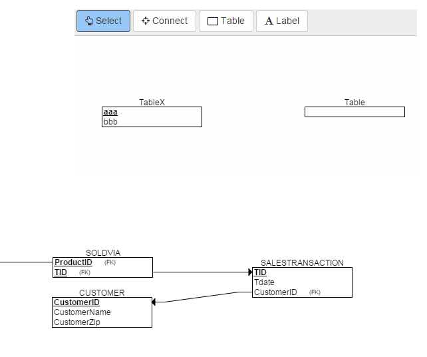Click CustomerID foreign key in SALESTRANSACTION

tap(275, 292)
